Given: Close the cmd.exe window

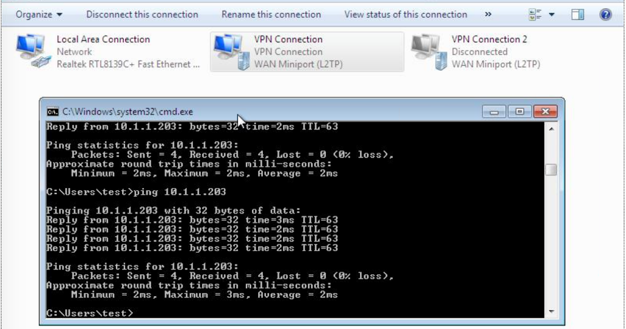Looking at the screenshot, I should 546,111.
